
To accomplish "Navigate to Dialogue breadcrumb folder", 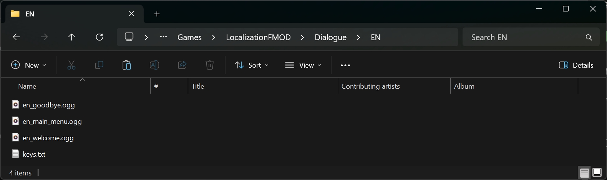I will point(330,37).
